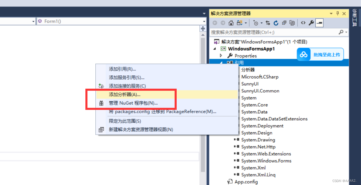The width and height of the screenshot is (361, 185).
Task: Sync Solution Explorer with active document
Action: pos(268,23)
